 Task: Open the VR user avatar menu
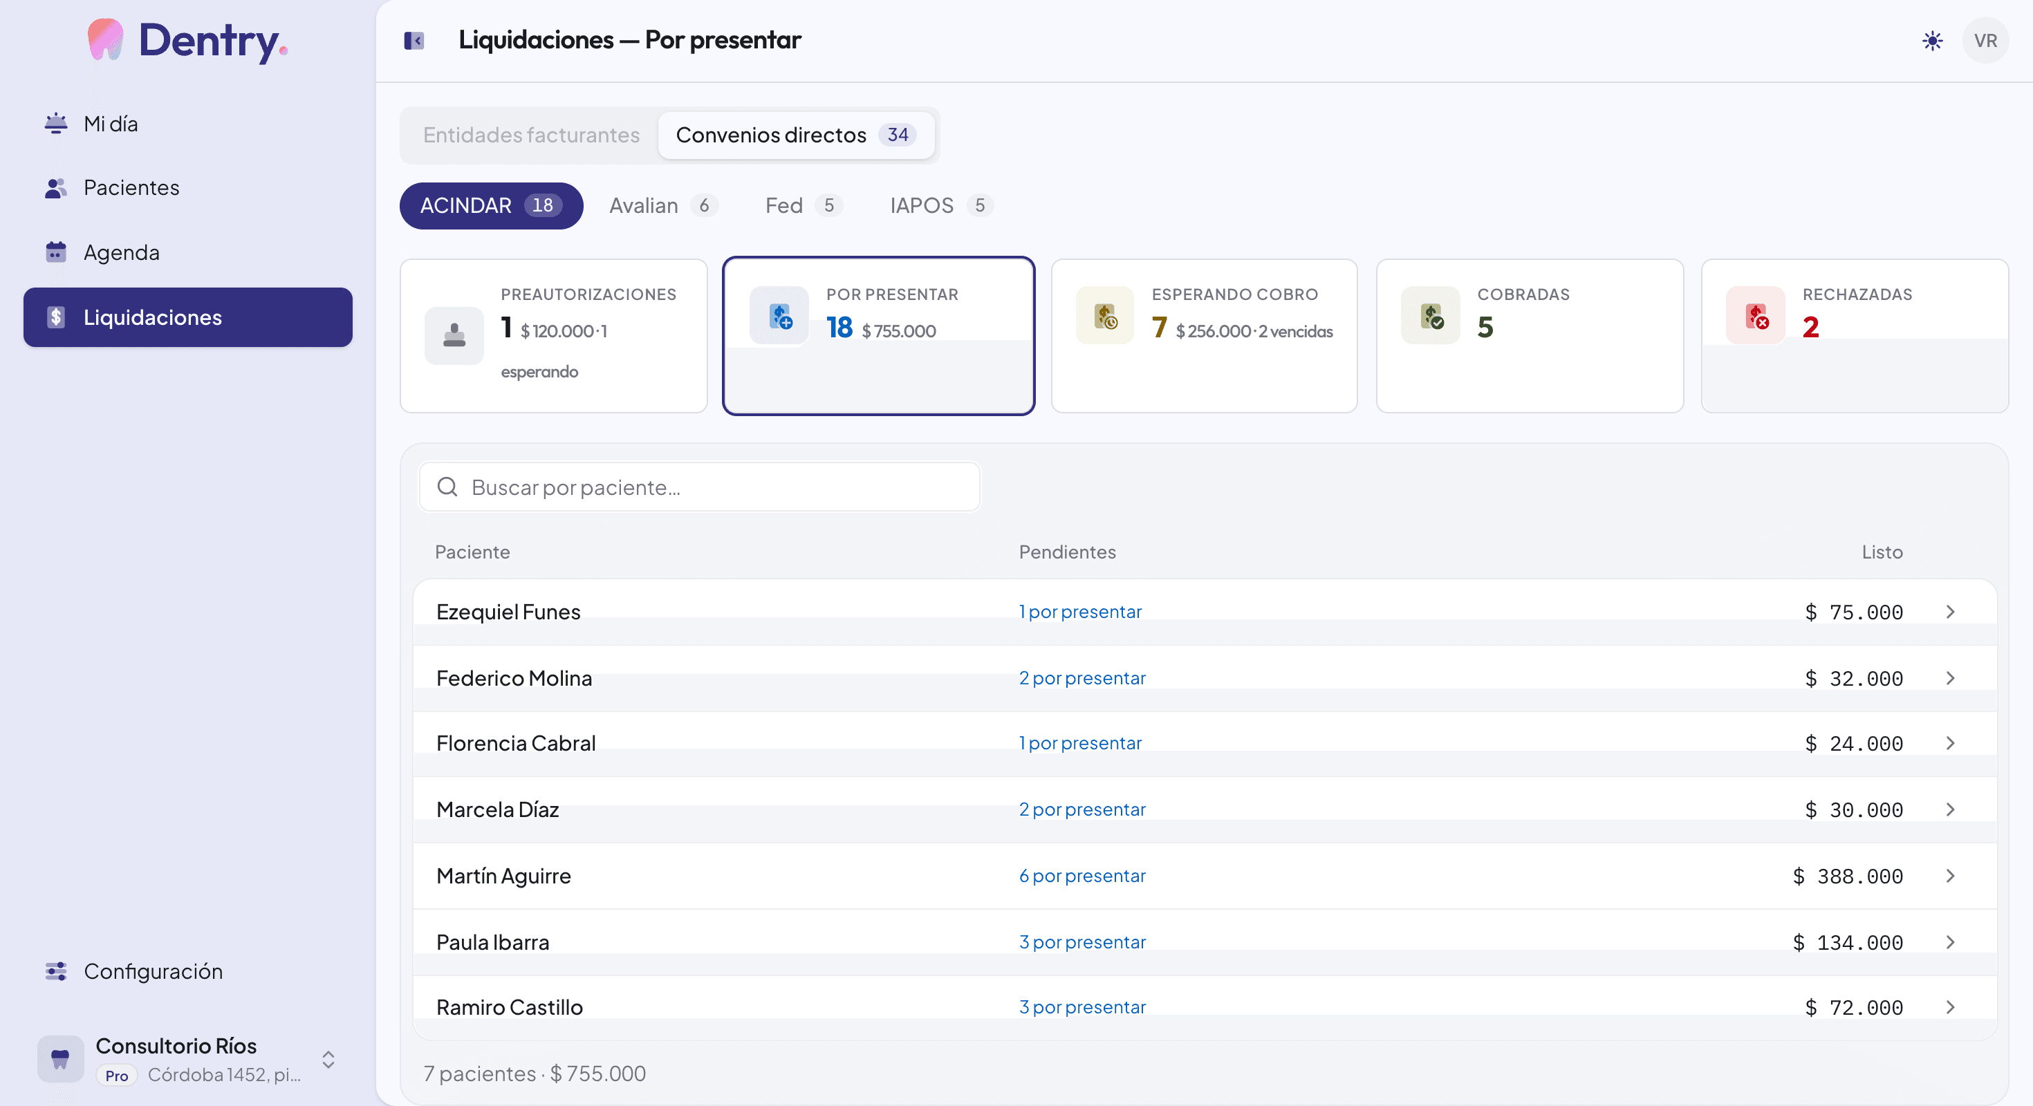click(1985, 40)
